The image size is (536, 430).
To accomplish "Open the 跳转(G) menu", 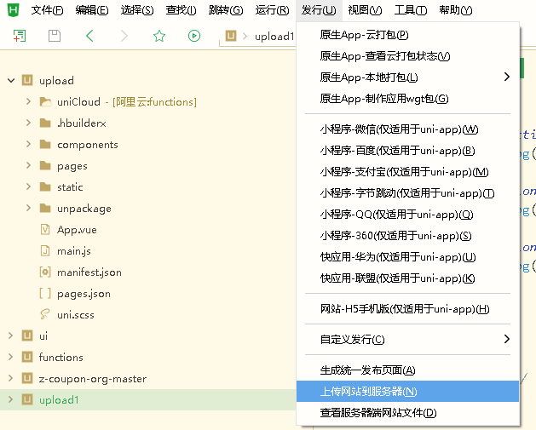I will [x=226, y=10].
